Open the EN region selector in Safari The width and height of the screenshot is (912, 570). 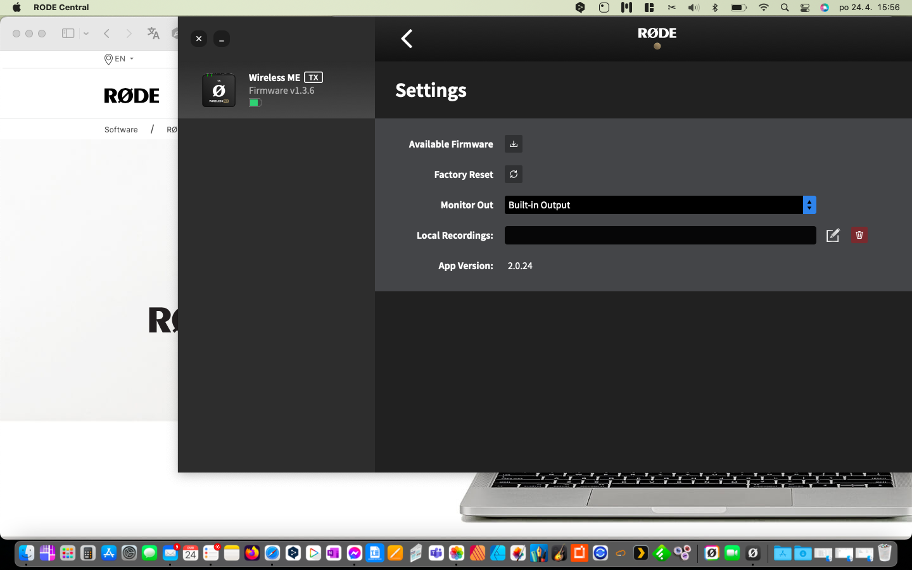[x=119, y=59]
